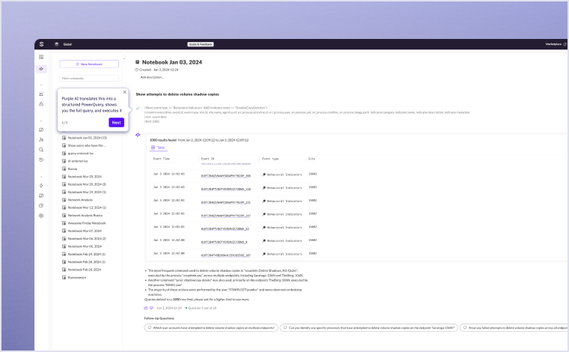Close the Purple AI tooltip popup

coord(125,92)
